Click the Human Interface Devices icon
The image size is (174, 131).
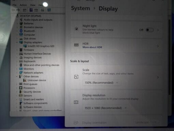tap(21, 54)
